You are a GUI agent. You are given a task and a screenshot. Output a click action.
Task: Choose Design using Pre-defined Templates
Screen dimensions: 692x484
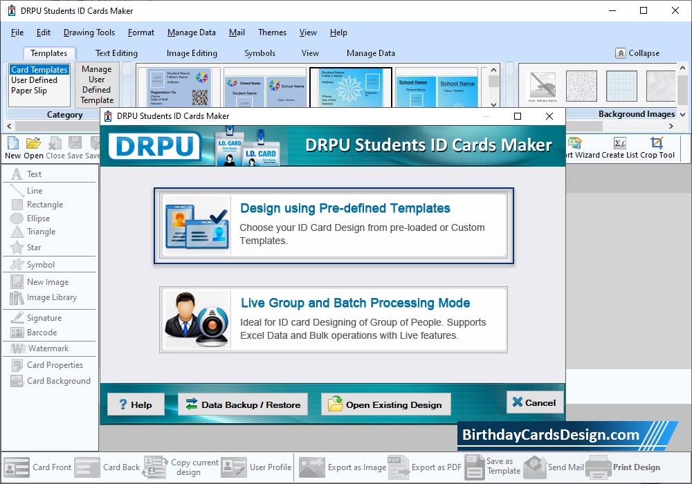pos(334,225)
